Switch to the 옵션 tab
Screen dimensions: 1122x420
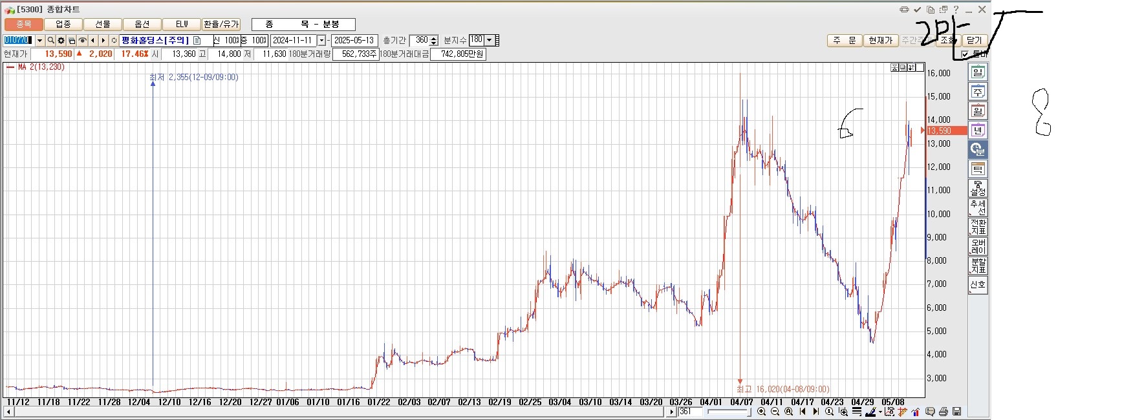pyautogui.click(x=142, y=24)
